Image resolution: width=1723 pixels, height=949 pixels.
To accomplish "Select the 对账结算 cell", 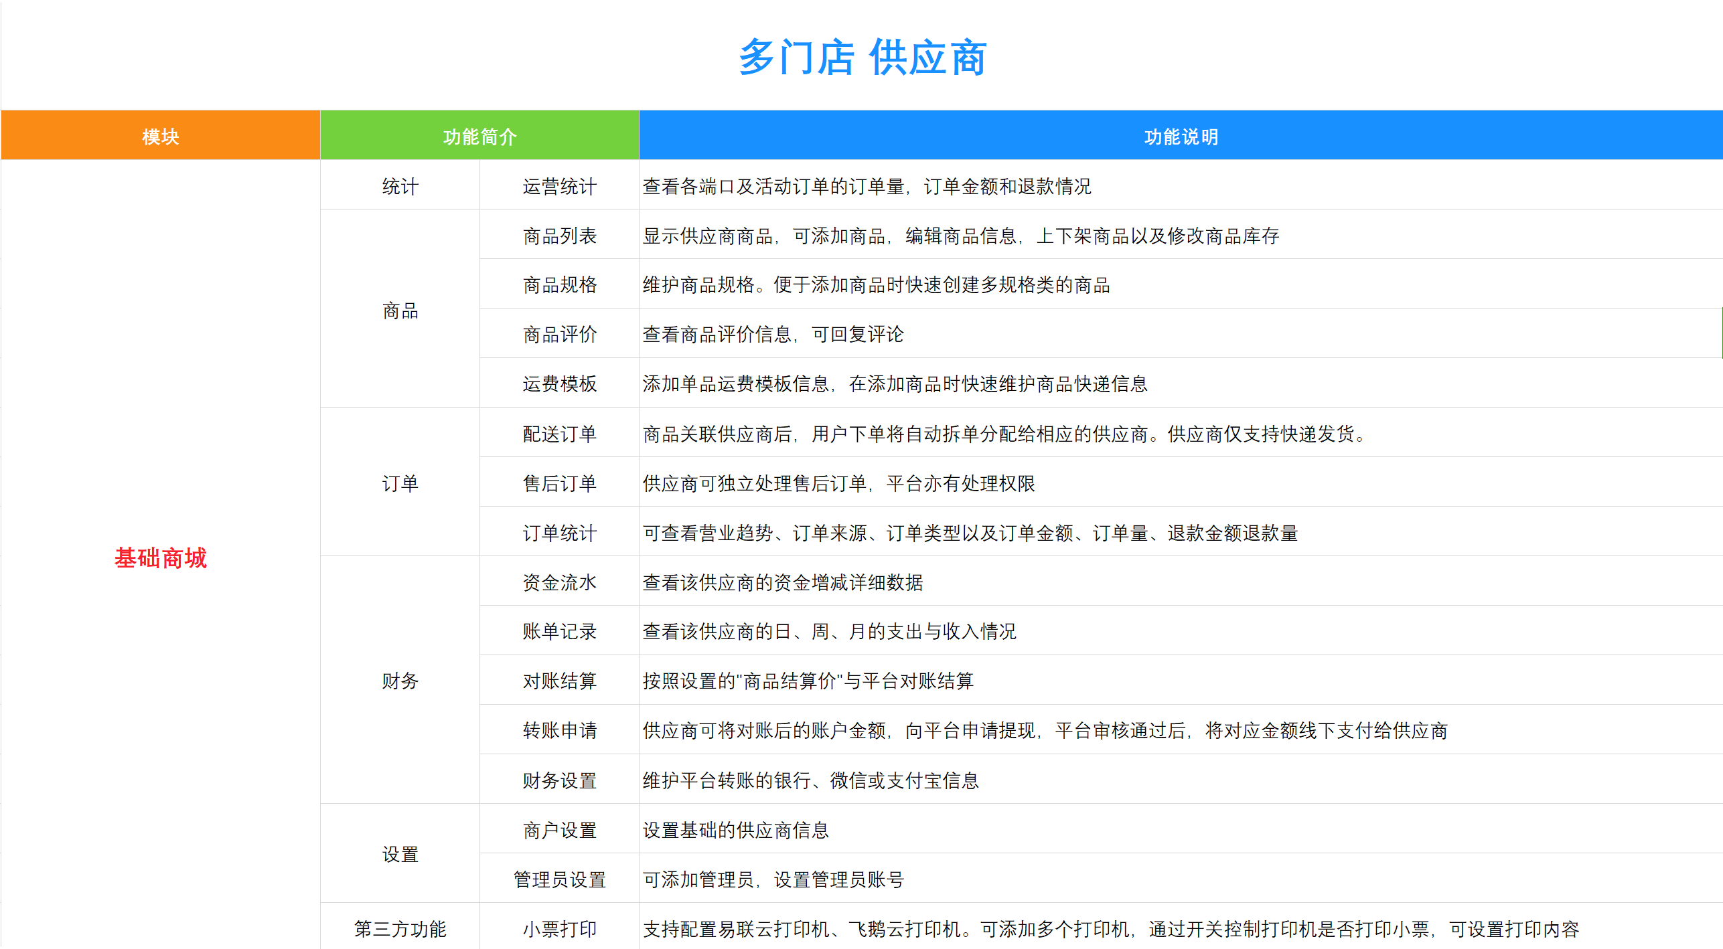I will [559, 681].
